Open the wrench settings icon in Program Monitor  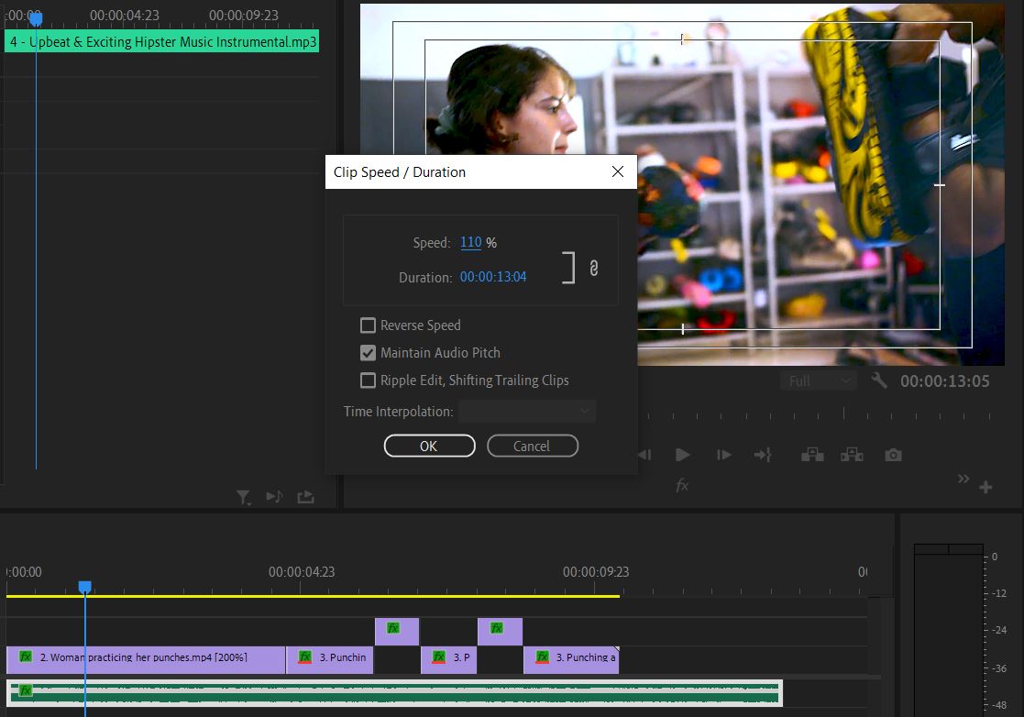click(x=879, y=381)
